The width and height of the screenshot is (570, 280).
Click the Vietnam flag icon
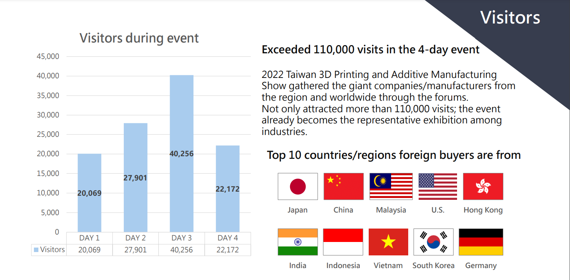point(388,242)
